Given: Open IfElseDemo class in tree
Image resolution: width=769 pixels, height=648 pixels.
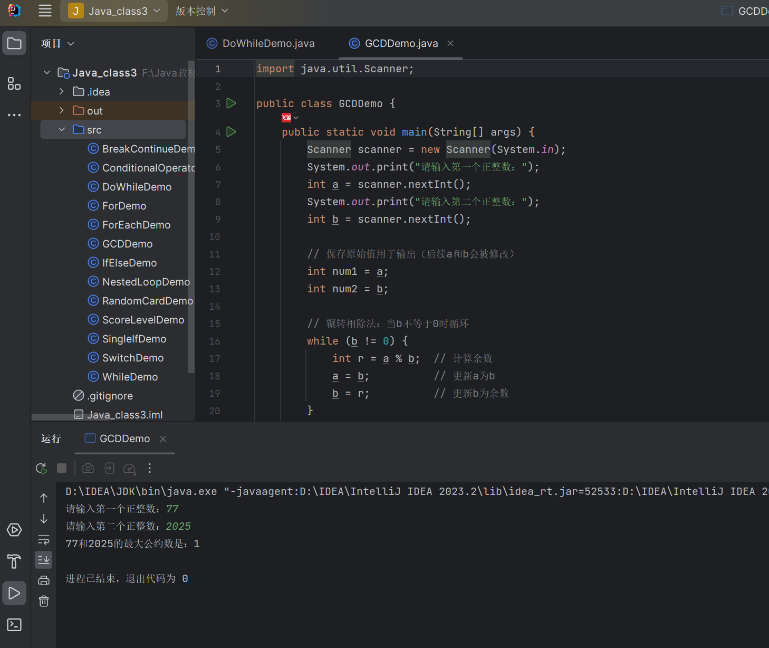Looking at the screenshot, I should pyautogui.click(x=122, y=263).
